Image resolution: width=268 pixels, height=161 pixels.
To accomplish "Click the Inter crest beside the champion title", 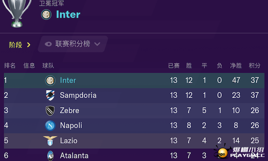I will [46, 14].
